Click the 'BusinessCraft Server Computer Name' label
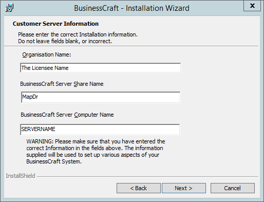The image size is (264, 202). coord(67,115)
